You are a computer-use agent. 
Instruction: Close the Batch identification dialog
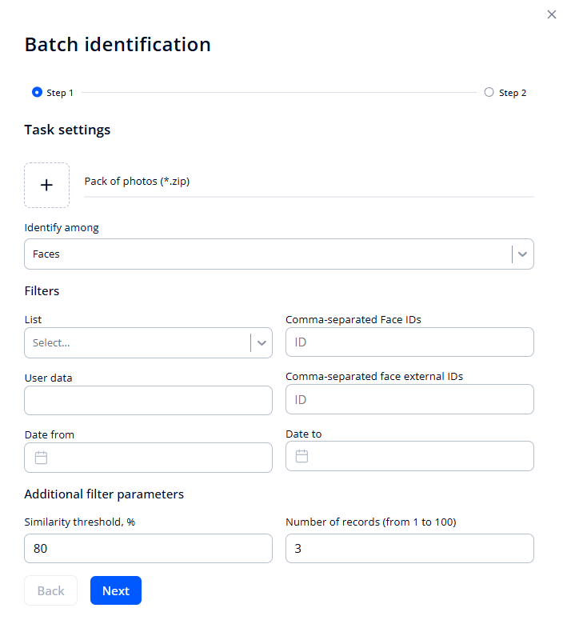click(551, 14)
